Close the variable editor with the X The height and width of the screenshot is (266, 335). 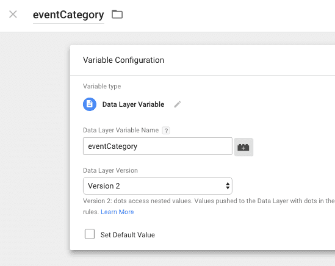[x=13, y=14]
